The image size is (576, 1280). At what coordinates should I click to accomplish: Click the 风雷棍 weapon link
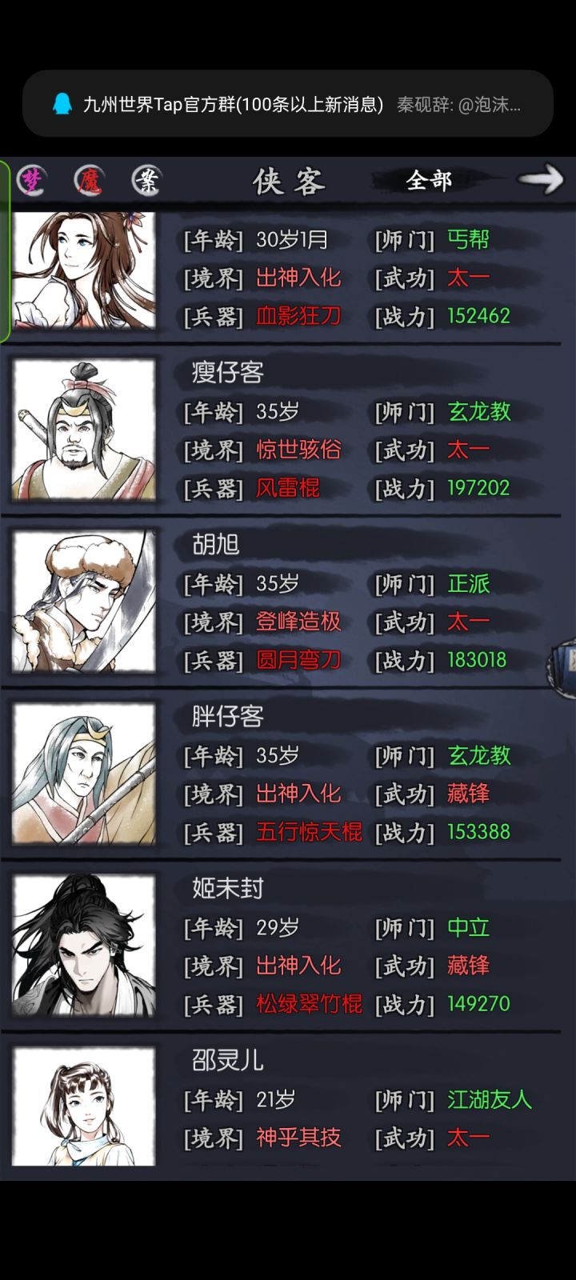(x=288, y=488)
